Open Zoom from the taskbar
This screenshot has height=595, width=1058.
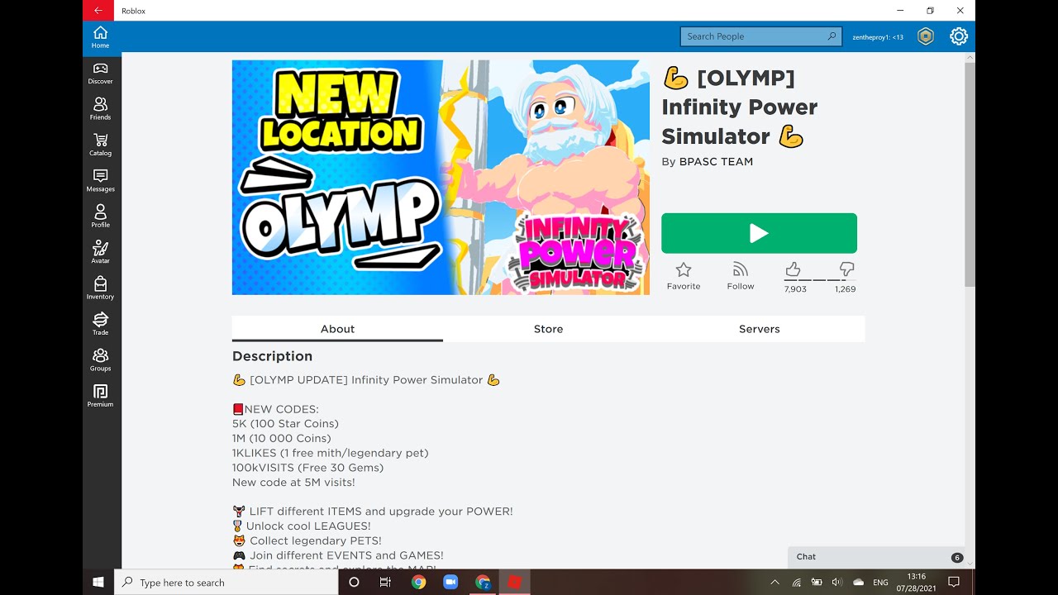[450, 582]
